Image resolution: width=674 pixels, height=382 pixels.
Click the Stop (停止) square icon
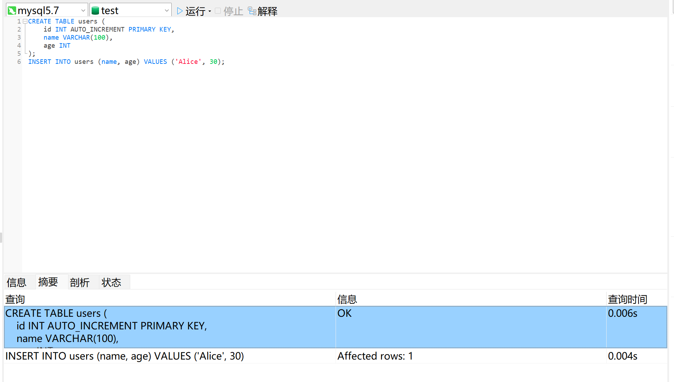click(x=218, y=11)
